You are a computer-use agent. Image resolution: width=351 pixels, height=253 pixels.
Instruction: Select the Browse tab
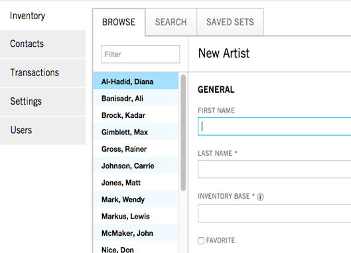point(119,22)
